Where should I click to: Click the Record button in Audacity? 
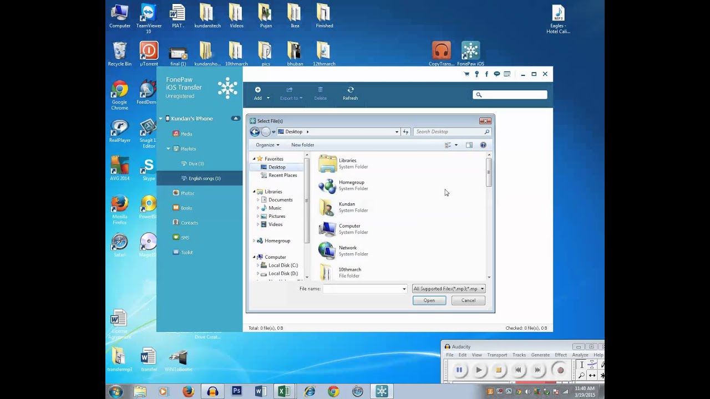pyautogui.click(x=560, y=370)
